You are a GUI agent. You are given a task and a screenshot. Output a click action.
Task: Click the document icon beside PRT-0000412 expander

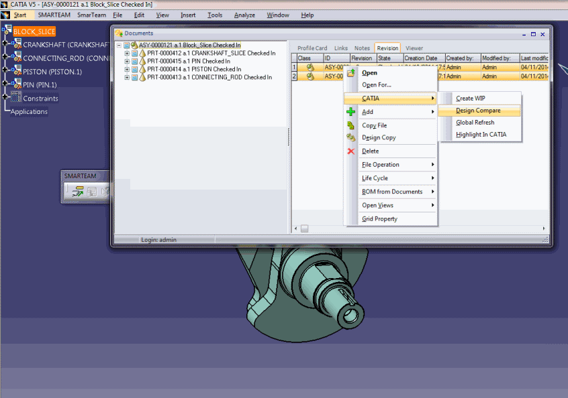click(x=135, y=53)
